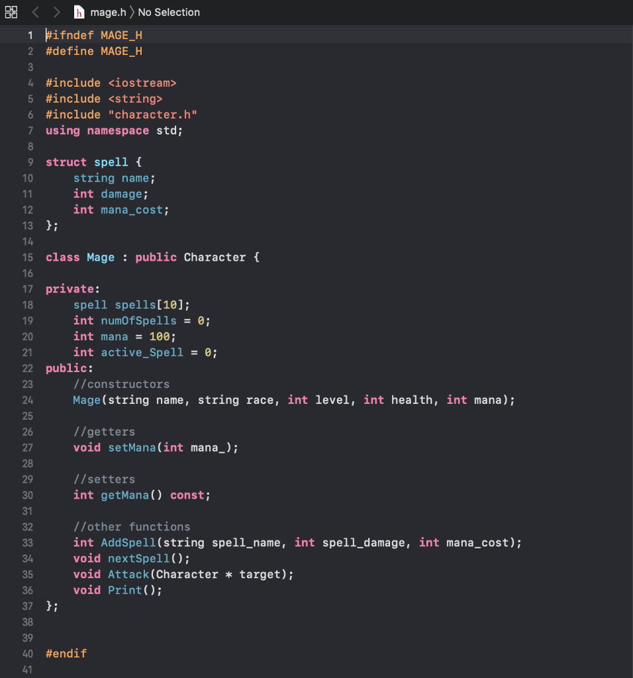Image resolution: width=633 pixels, height=678 pixels.
Task: Click the go back navigation arrow
Action: (x=34, y=12)
